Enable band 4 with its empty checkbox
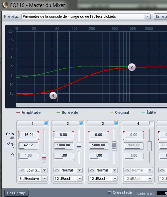 151,123
